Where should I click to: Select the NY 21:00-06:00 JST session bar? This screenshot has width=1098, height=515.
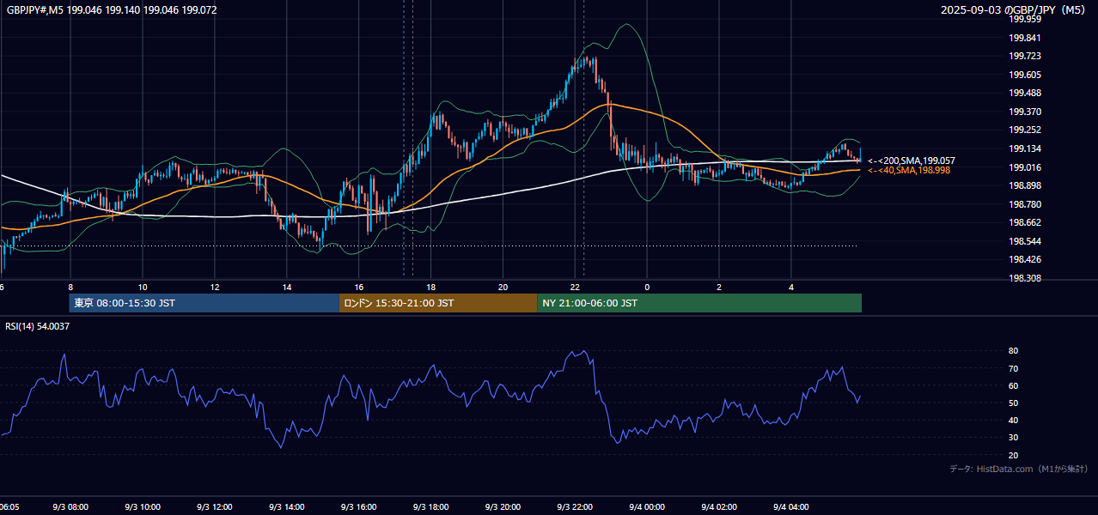coord(699,303)
